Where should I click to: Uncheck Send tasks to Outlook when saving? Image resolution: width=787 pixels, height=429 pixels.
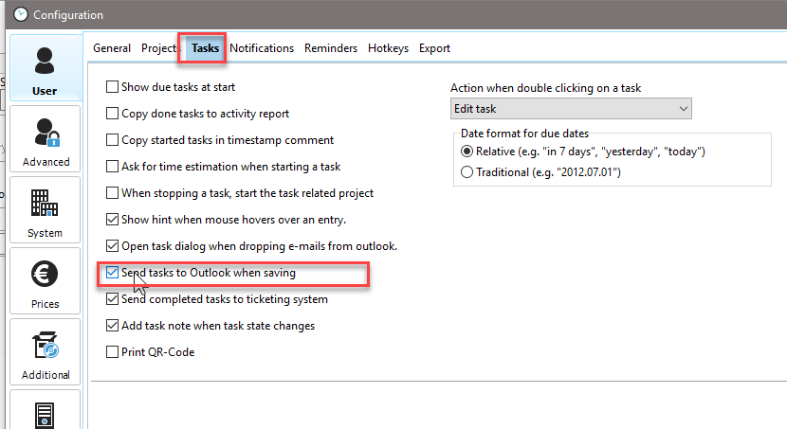pyautogui.click(x=114, y=273)
